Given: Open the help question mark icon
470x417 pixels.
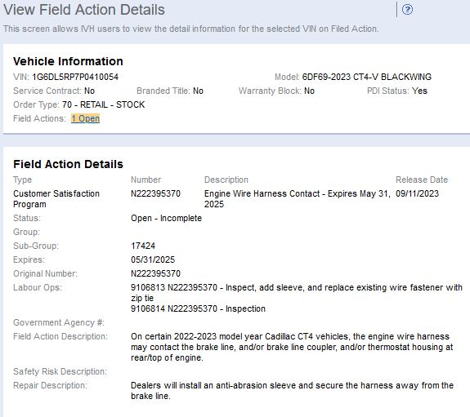Looking at the screenshot, I should pyautogui.click(x=407, y=10).
